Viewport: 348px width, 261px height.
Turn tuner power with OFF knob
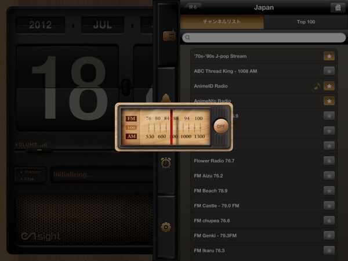click(x=221, y=126)
